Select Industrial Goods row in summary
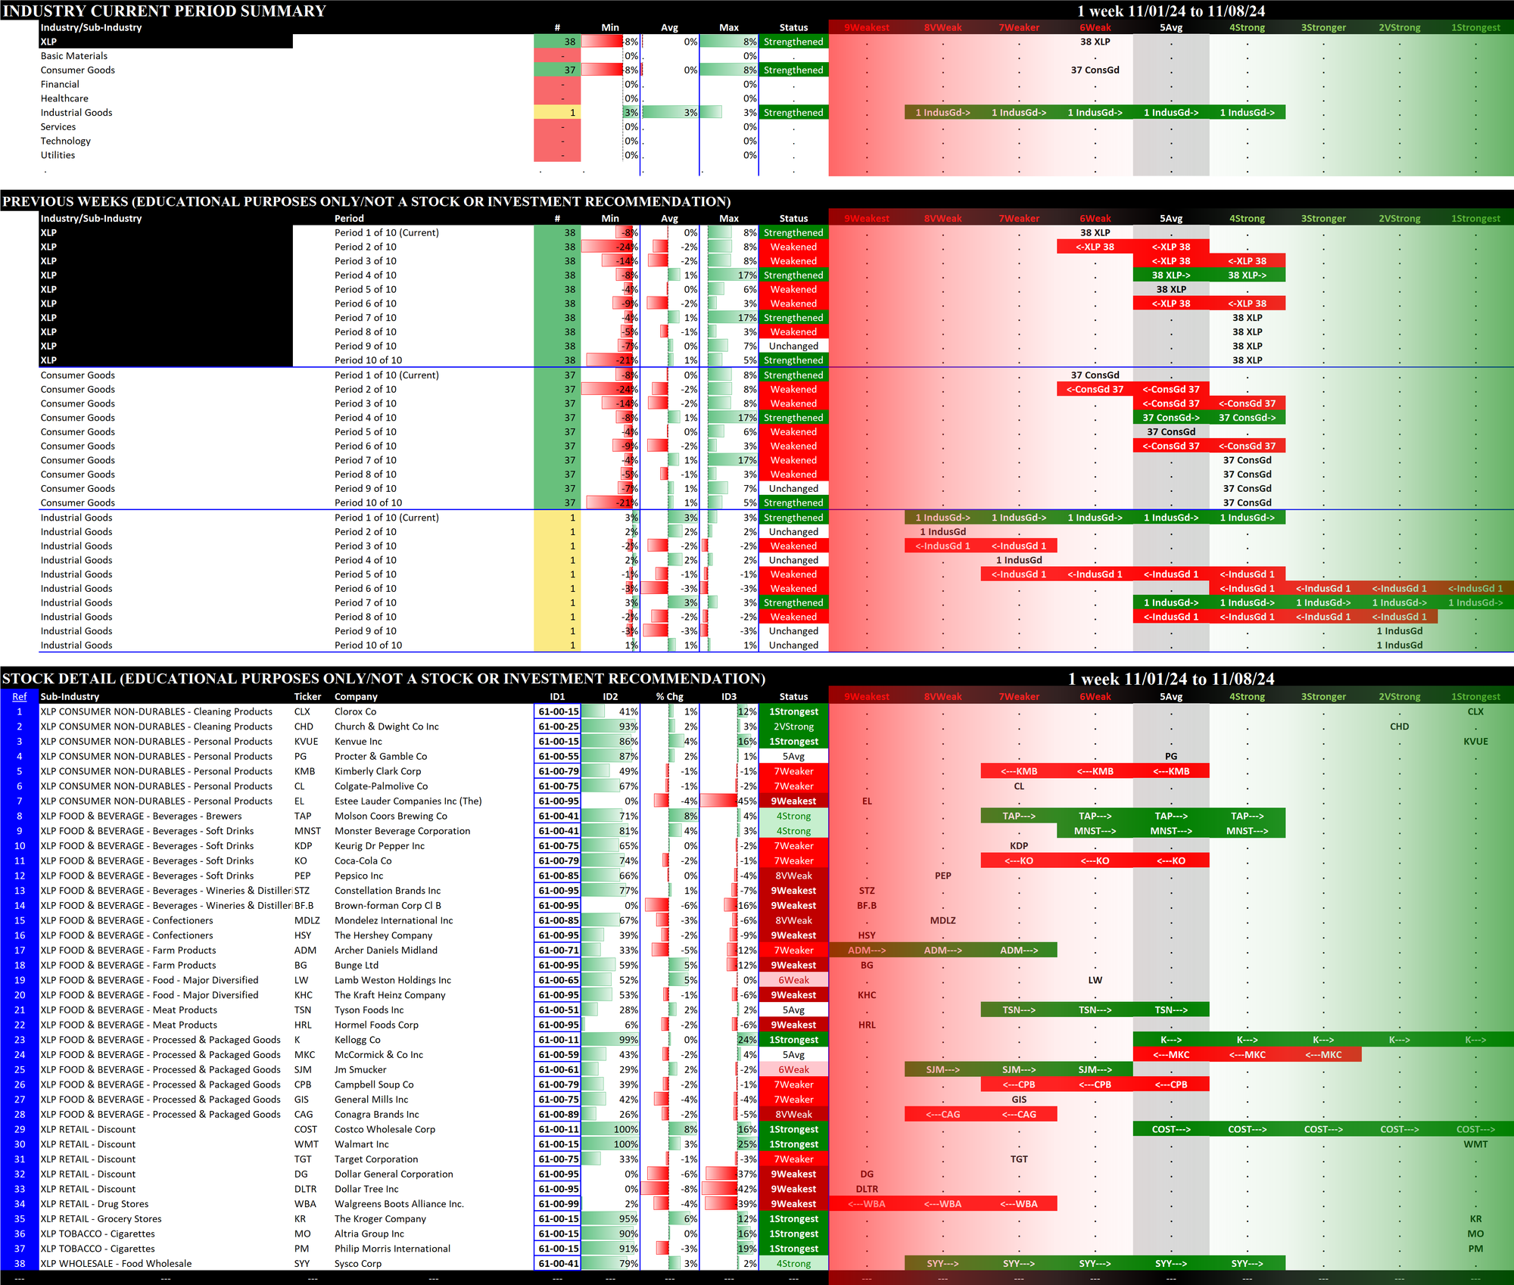This screenshot has width=1514, height=1285. pos(76,113)
